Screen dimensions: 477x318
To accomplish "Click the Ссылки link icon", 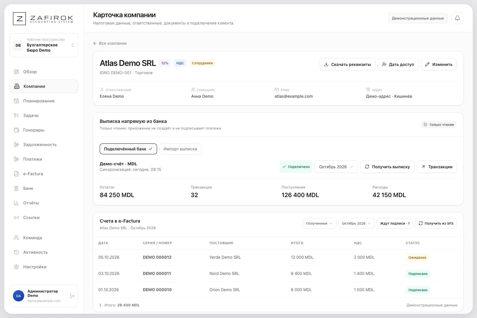I will coord(16,218).
